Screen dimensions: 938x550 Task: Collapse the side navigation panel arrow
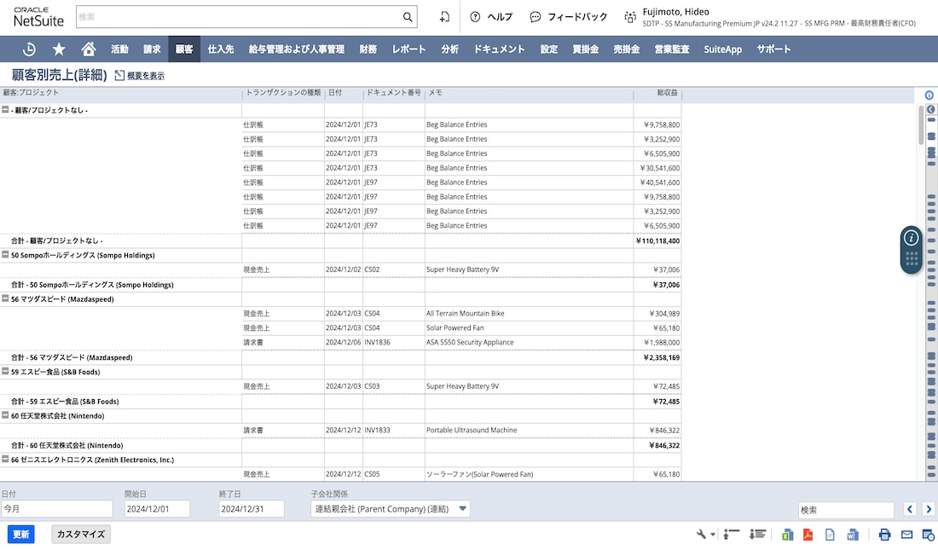(931, 109)
